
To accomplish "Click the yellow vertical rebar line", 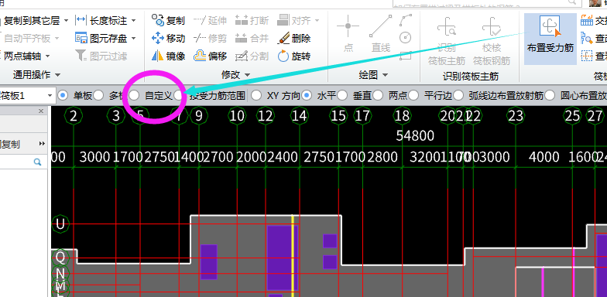I will coord(293,255).
